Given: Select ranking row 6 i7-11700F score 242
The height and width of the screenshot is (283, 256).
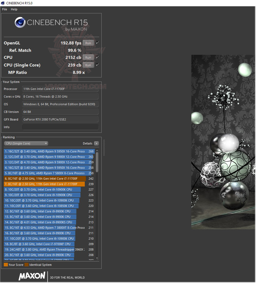Looking at the screenshot, I should 49,179.
